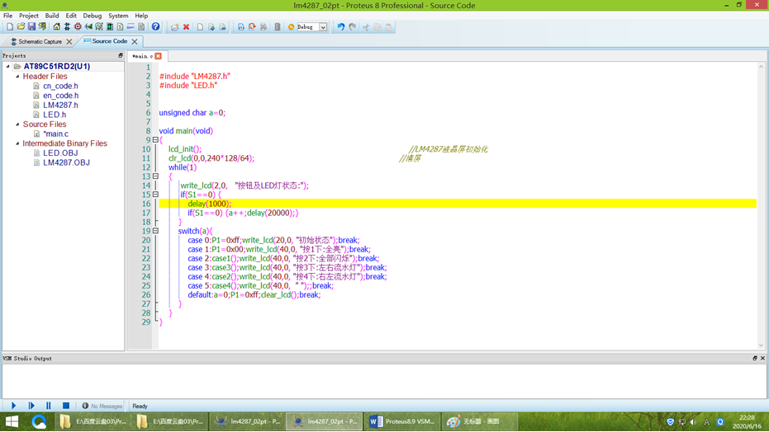
Task: Fold the while block at line 13
Action: coord(155,176)
